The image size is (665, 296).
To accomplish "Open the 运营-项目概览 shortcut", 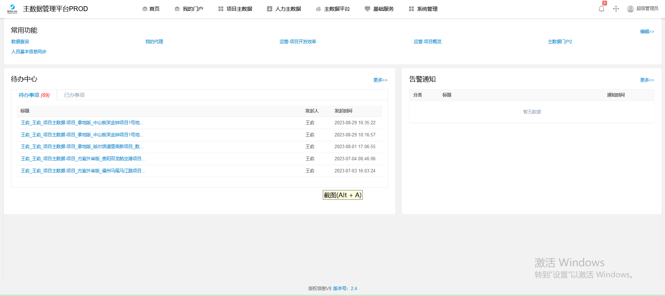I will (427, 42).
